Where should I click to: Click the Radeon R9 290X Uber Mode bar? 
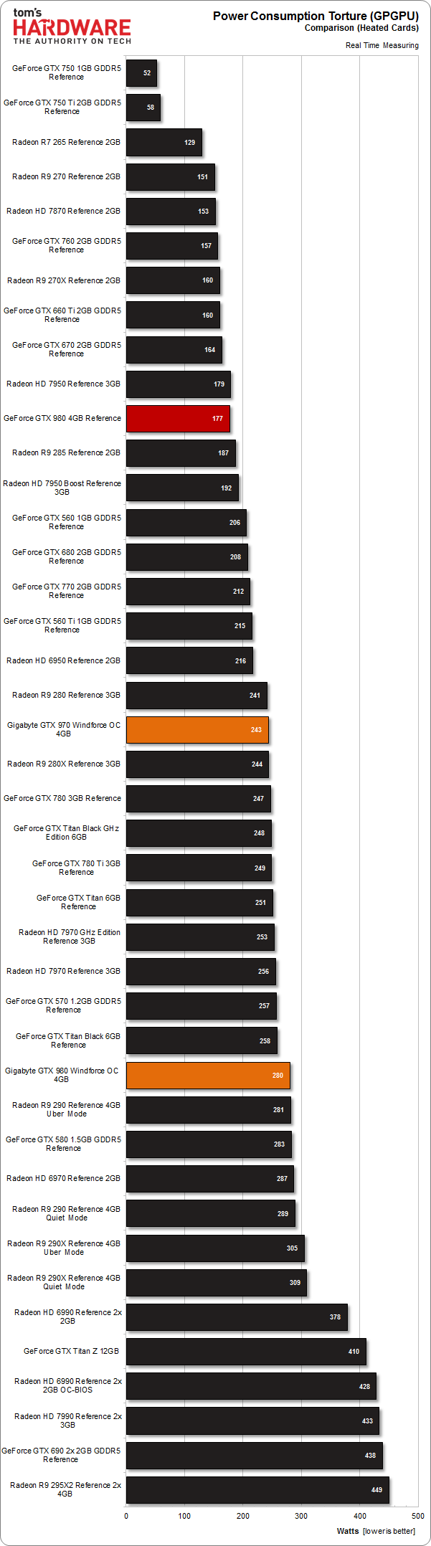tap(215, 1248)
